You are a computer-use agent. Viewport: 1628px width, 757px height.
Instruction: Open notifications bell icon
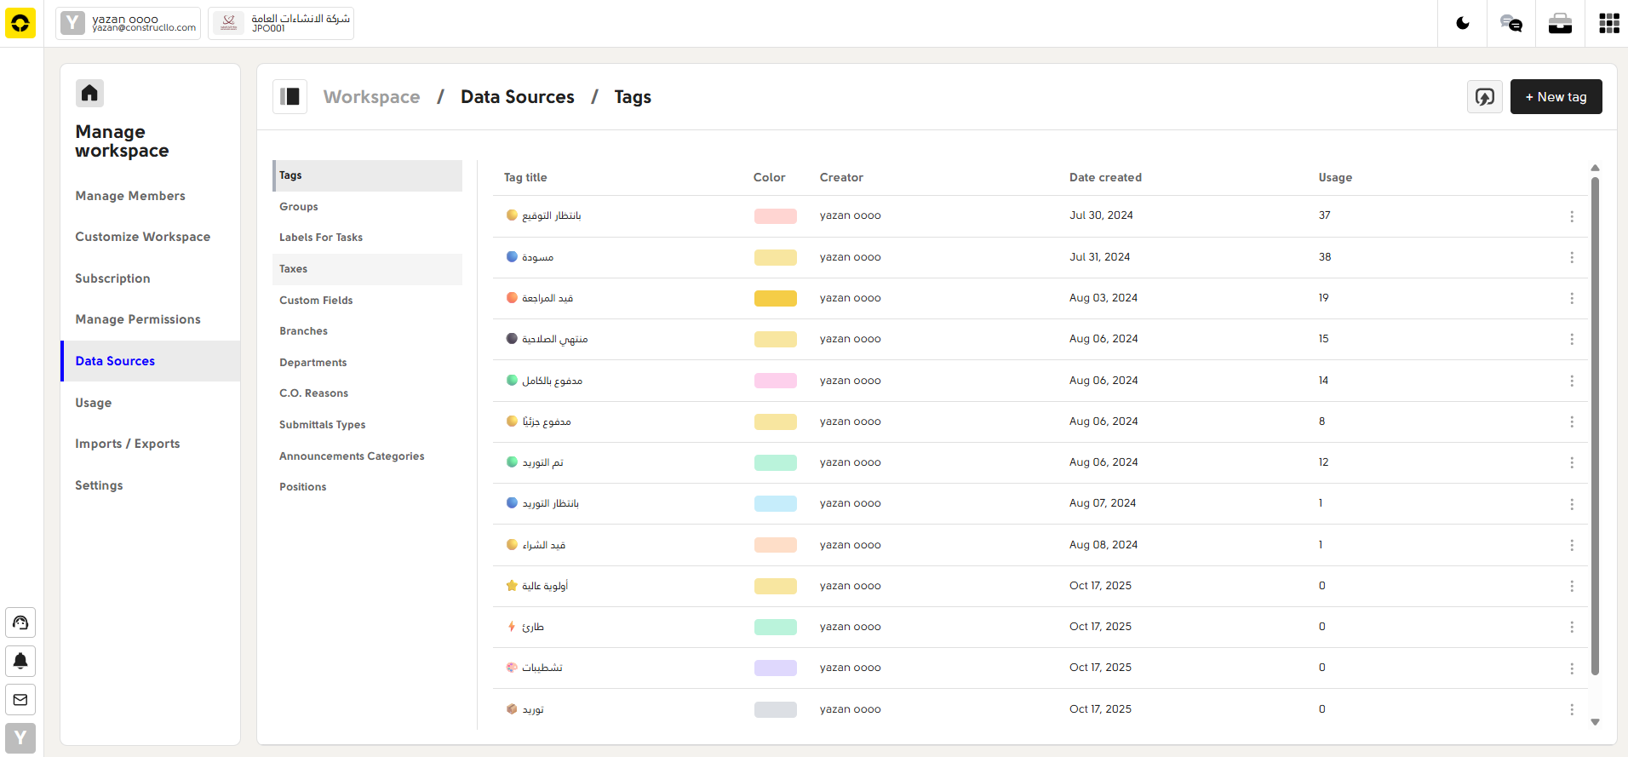[x=20, y=661]
